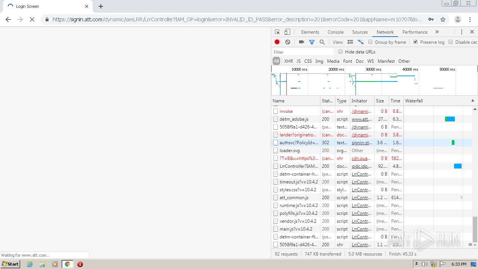Tick the checkbox for the detm_adobe.js row
This screenshot has width=478, height=269.
[x=276, y=119]
